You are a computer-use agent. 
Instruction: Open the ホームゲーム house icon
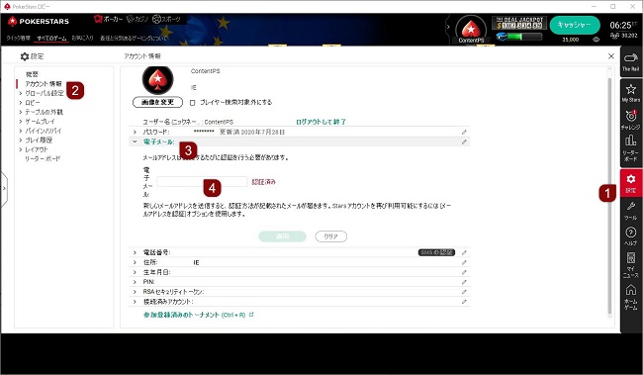pos(631,297)
